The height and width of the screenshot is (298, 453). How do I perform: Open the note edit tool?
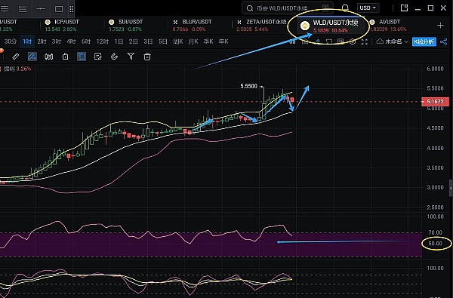pyautogui.click(x=98, y=57)
